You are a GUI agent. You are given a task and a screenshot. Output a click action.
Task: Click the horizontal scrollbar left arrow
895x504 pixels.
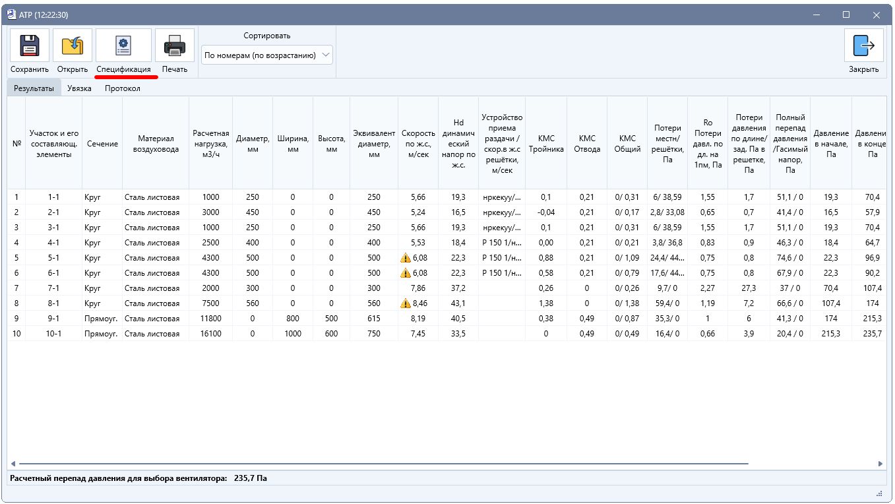(13, 464)
